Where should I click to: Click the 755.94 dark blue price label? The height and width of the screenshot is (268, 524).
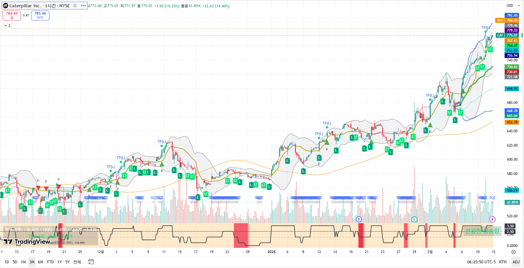(512, 56)
